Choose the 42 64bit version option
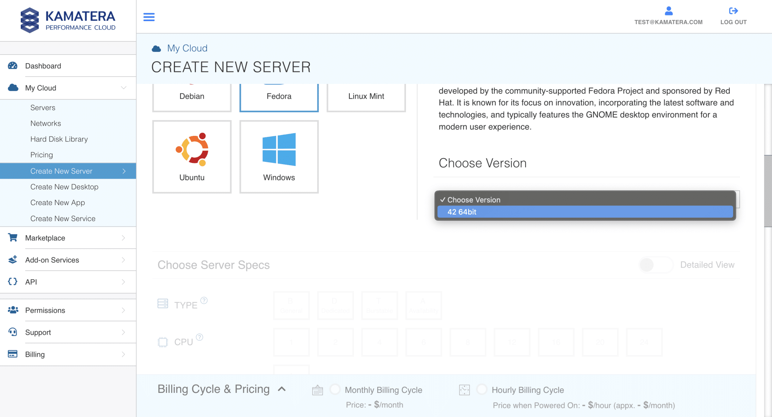Screen dimensions: 772x417 coord(585,212)
